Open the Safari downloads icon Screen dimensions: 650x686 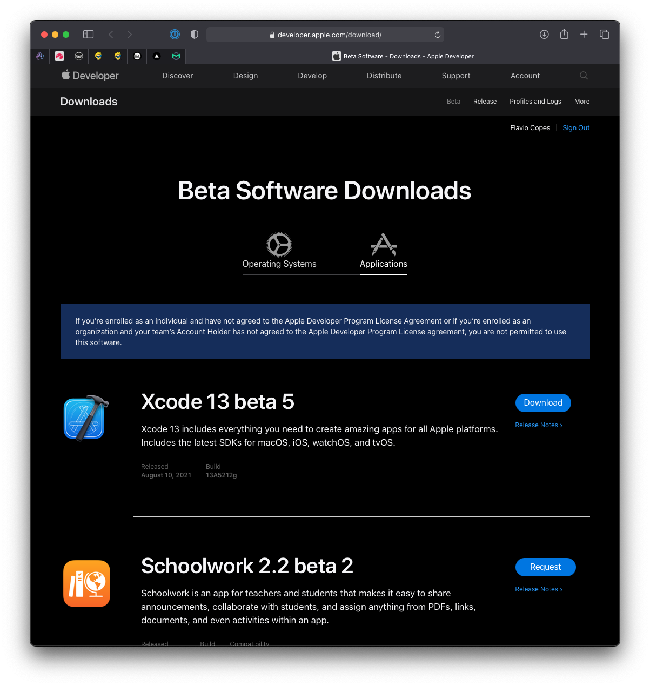[x=544, y=35]
